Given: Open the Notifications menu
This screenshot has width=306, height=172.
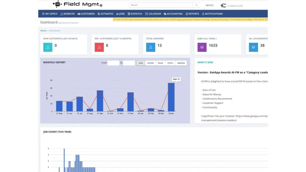Looking at the screenshot, I should (212, 14).
